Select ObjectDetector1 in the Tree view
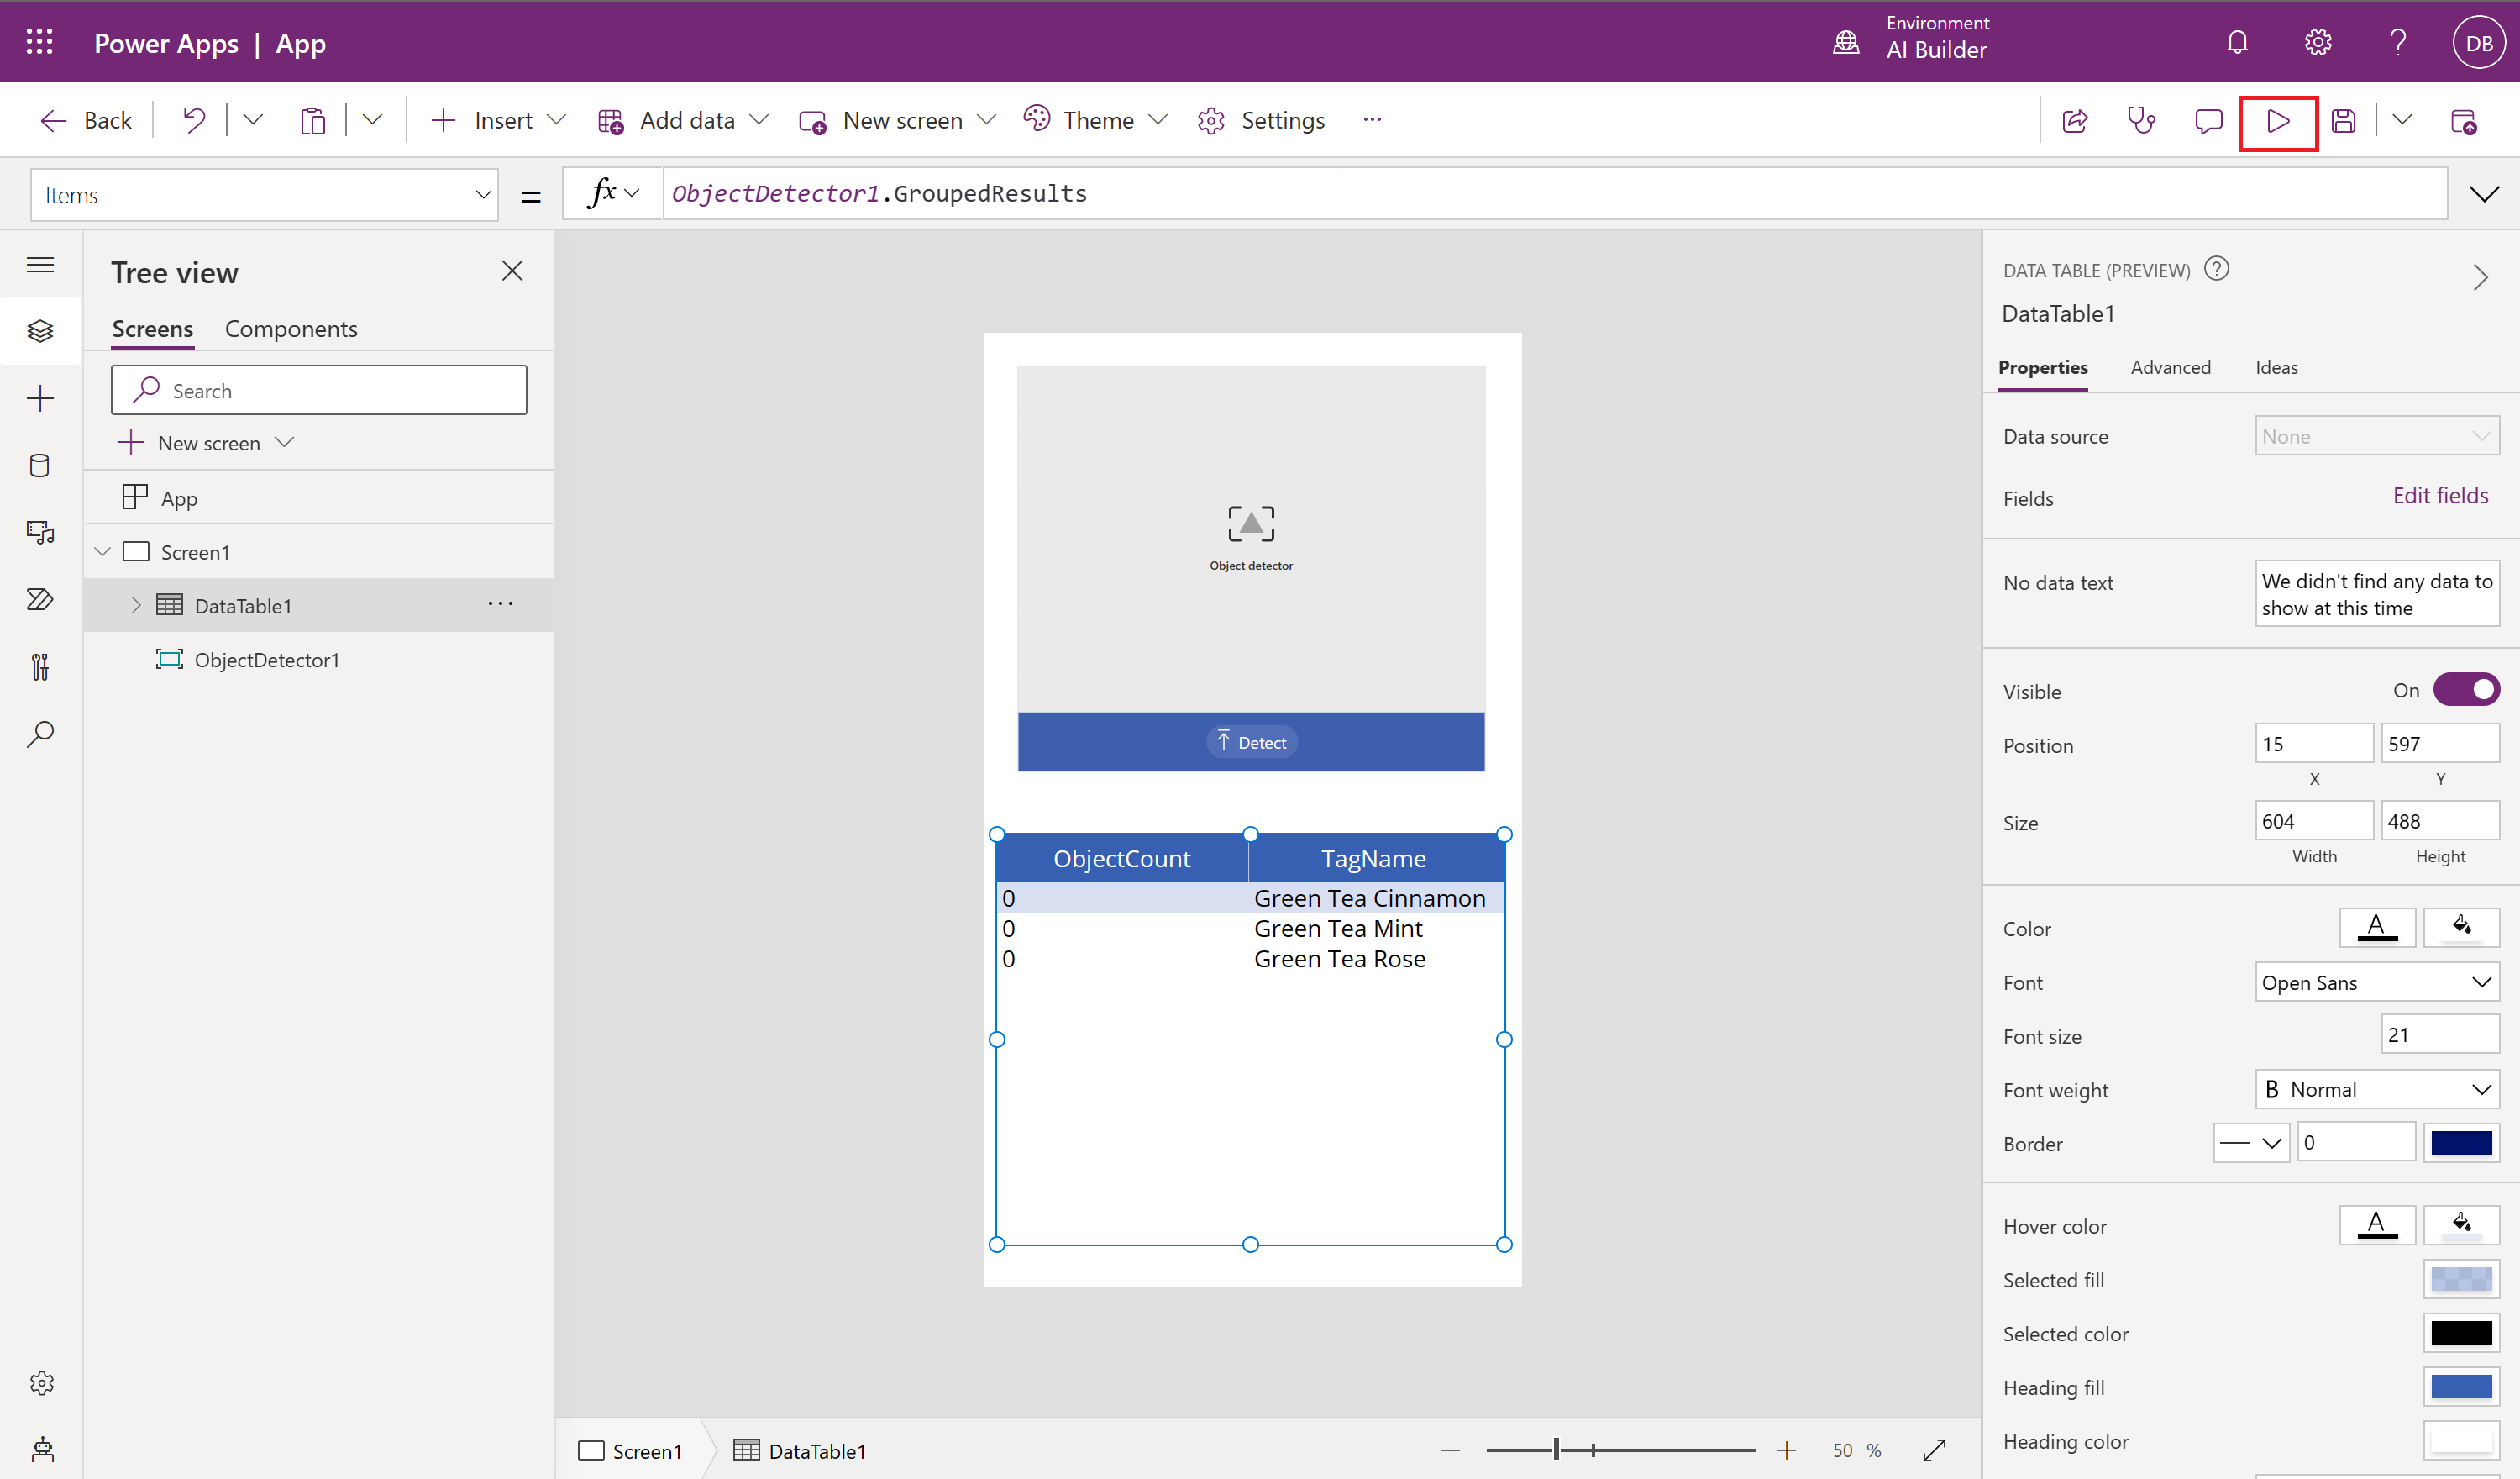This screenshot has height=1479, width=2520. pyautogui.click(x=267, y=660)
